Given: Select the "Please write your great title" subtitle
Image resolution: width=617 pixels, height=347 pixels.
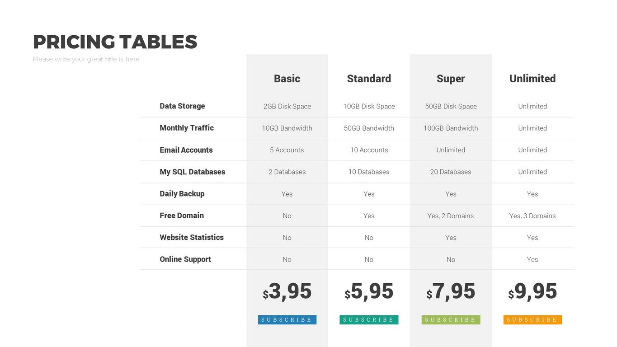Looking at the screenshot, I should coord(86,59).
